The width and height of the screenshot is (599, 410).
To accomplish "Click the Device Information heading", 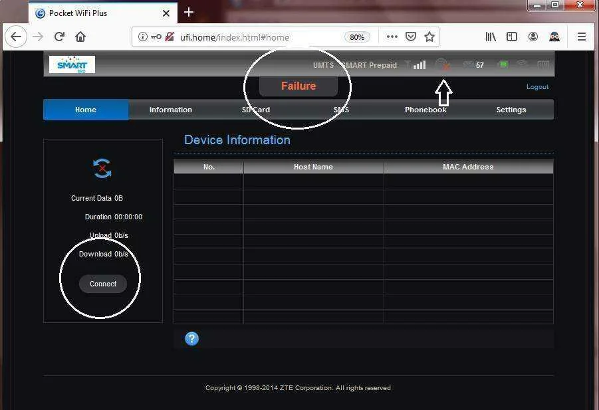I will pyautogui.click(x=237, y=140).
